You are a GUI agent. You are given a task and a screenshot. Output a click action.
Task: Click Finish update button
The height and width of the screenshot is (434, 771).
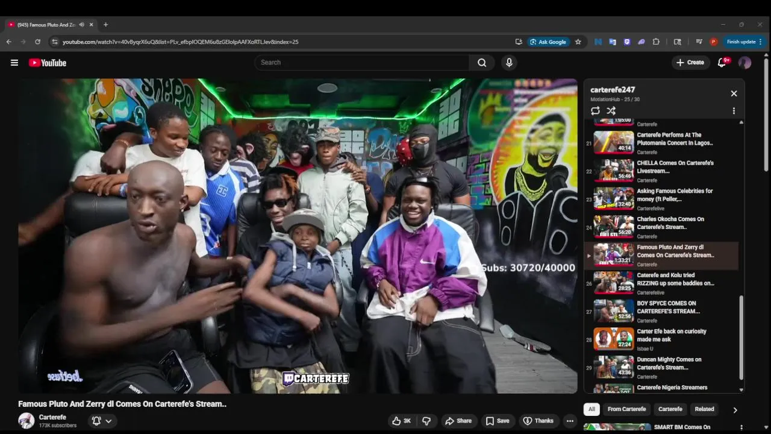[741, 42]
